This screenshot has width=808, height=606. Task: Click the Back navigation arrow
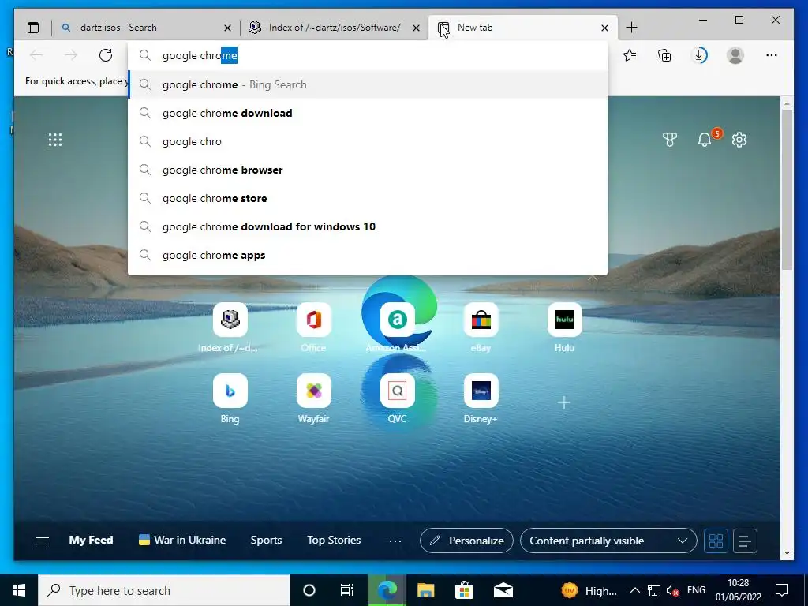[x=36, y=55]
